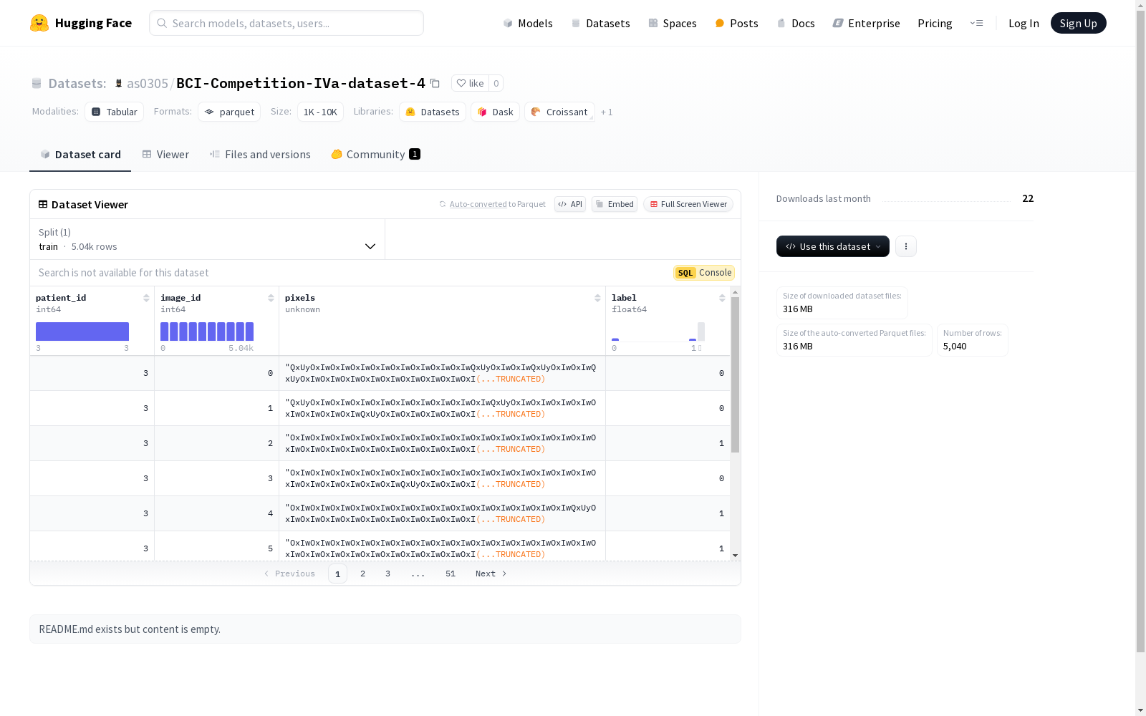Open the Files and versions tab
The image size is (1146, 716).
[x=260, y=155]
